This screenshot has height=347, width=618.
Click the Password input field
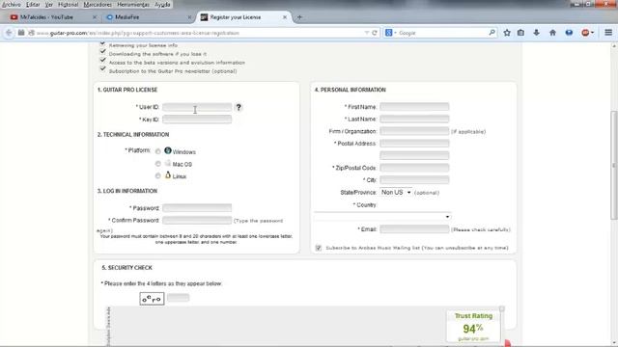[x=197, y=208]
